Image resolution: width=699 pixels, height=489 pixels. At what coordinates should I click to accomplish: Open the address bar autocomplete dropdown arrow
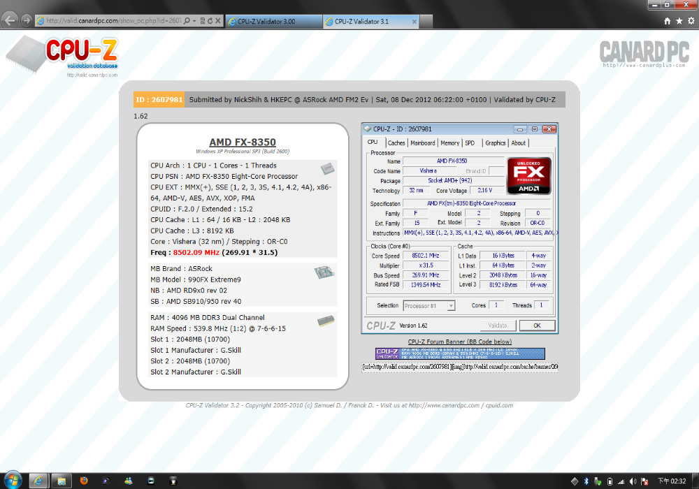[194, 20]
